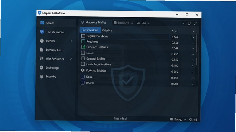Switch to the BoneLrd tab
Image resolution: width=236 pixels, height=132 pixels.
[x=123, y=23]
